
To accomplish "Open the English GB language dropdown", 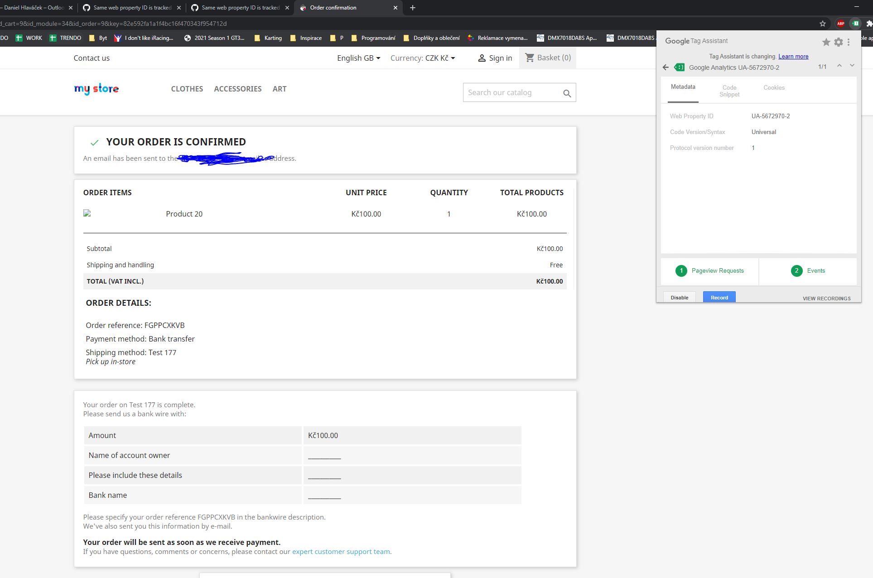I will click(359, 58).
